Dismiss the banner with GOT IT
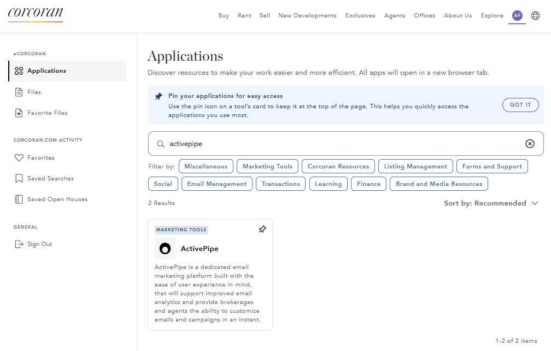This screenshot has width=551, height=351. point(520,105)
